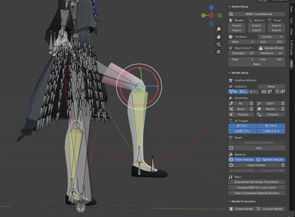Click the Create Model button

point(242,209)
